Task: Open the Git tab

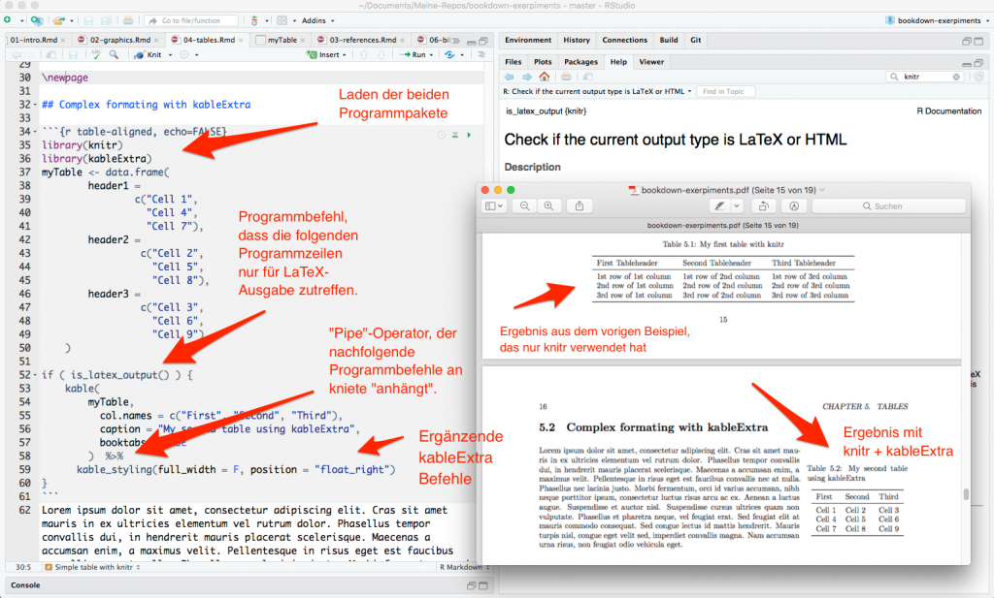Action: [695, 40]
